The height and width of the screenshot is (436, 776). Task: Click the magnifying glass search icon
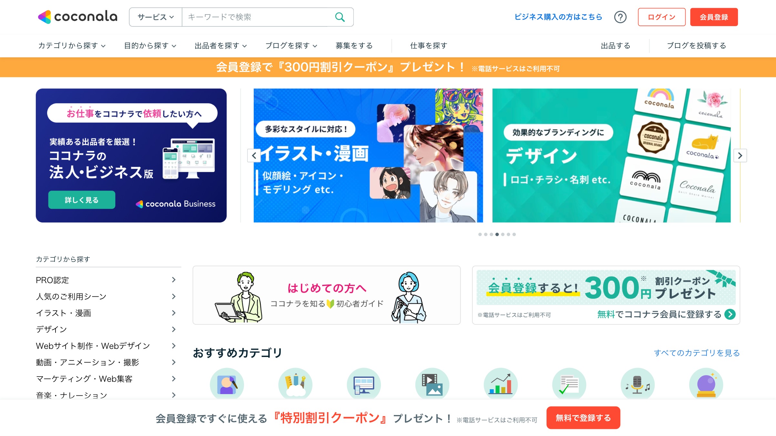(x=340, y=17)
